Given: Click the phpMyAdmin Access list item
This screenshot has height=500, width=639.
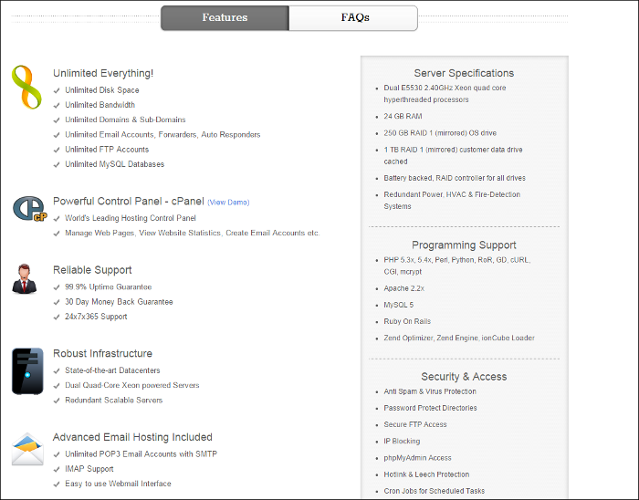Looking at the screenshot, I should point(417,458).
